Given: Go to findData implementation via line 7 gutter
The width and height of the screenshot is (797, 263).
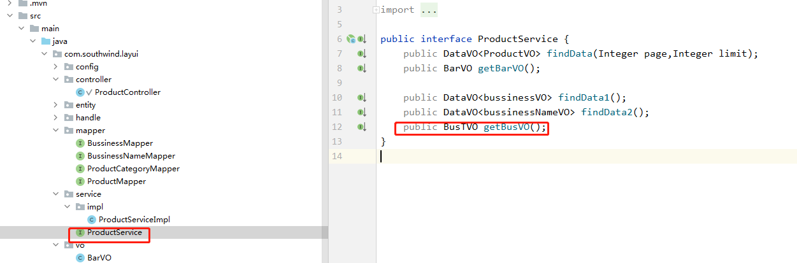Looking at the screenshot, I should coord(361,54).
